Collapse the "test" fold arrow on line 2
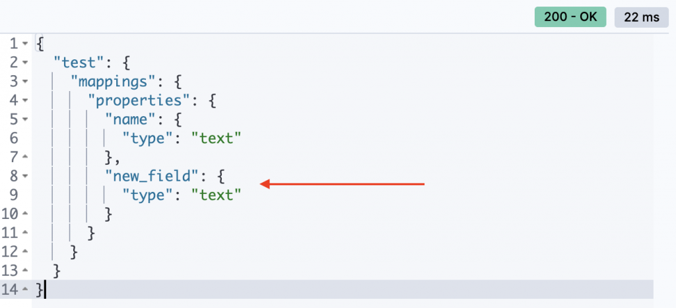Screen dimensions: 676x308 (25, 63)
